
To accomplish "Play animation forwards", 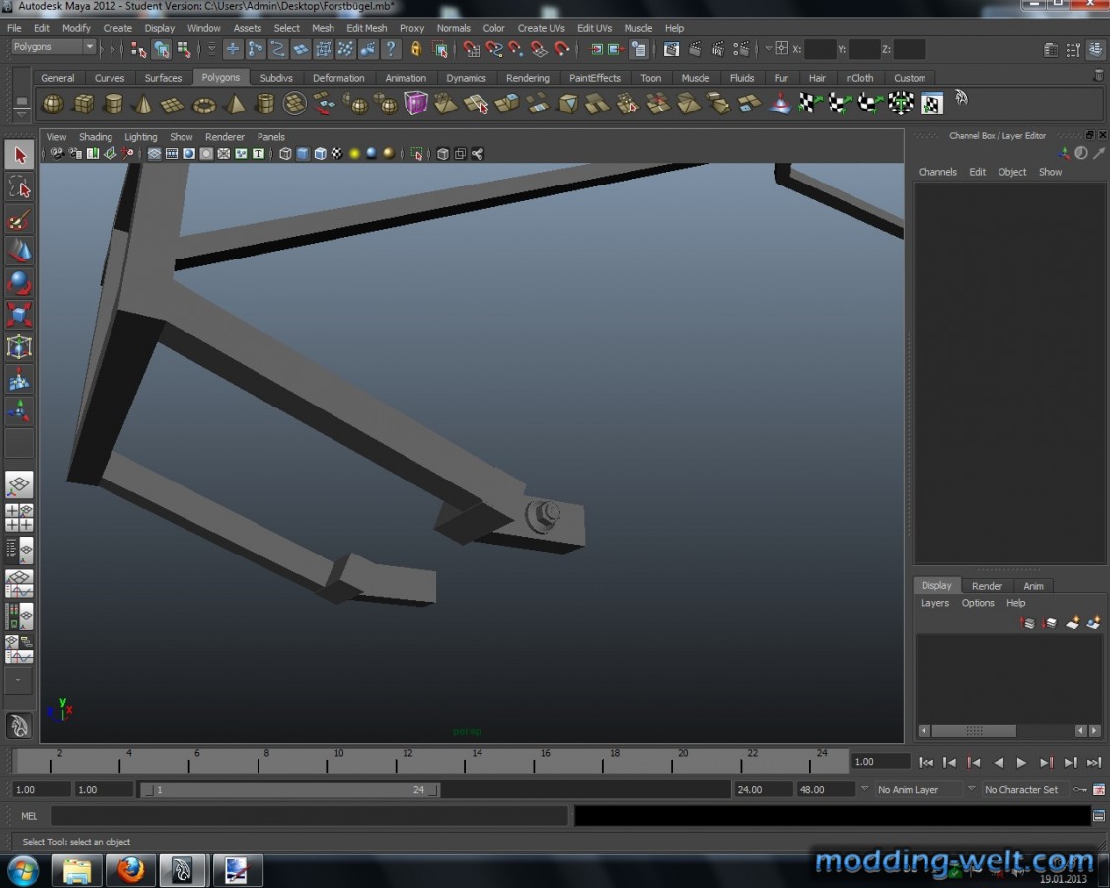I will click(x=1021, y=762).
